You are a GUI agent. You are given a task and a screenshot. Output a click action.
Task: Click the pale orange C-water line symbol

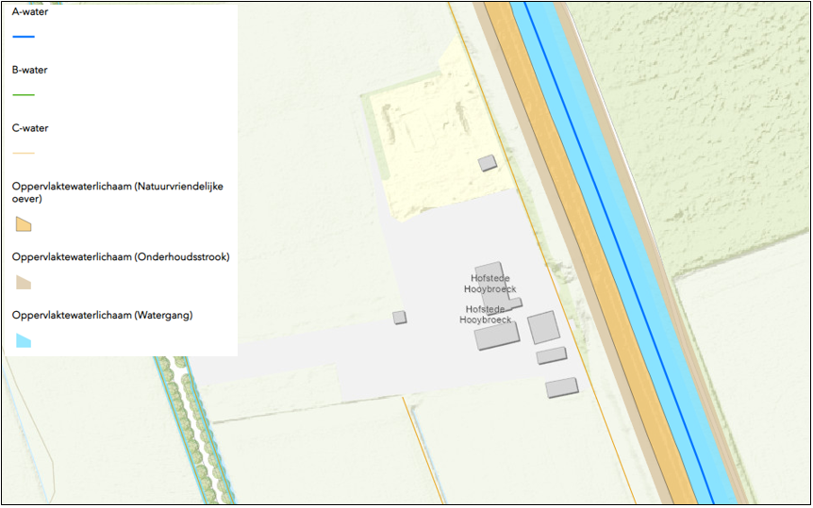click(24, 153)
